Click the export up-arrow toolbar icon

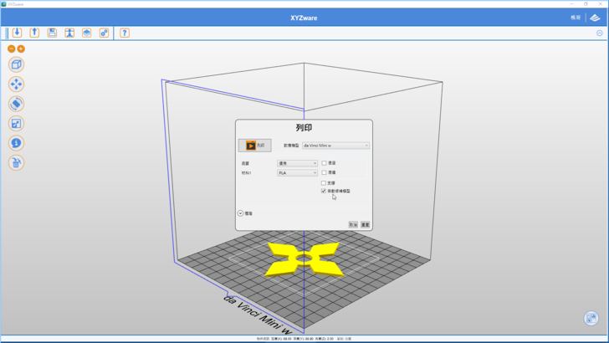coord(34,33)
